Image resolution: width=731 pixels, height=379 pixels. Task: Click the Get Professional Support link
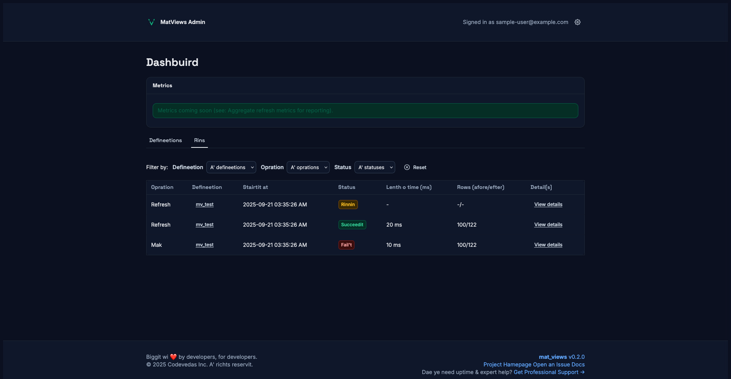(x=549, y=372)
